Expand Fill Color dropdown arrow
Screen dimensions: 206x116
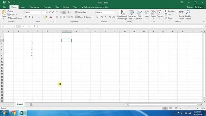[x=48, y=17]
